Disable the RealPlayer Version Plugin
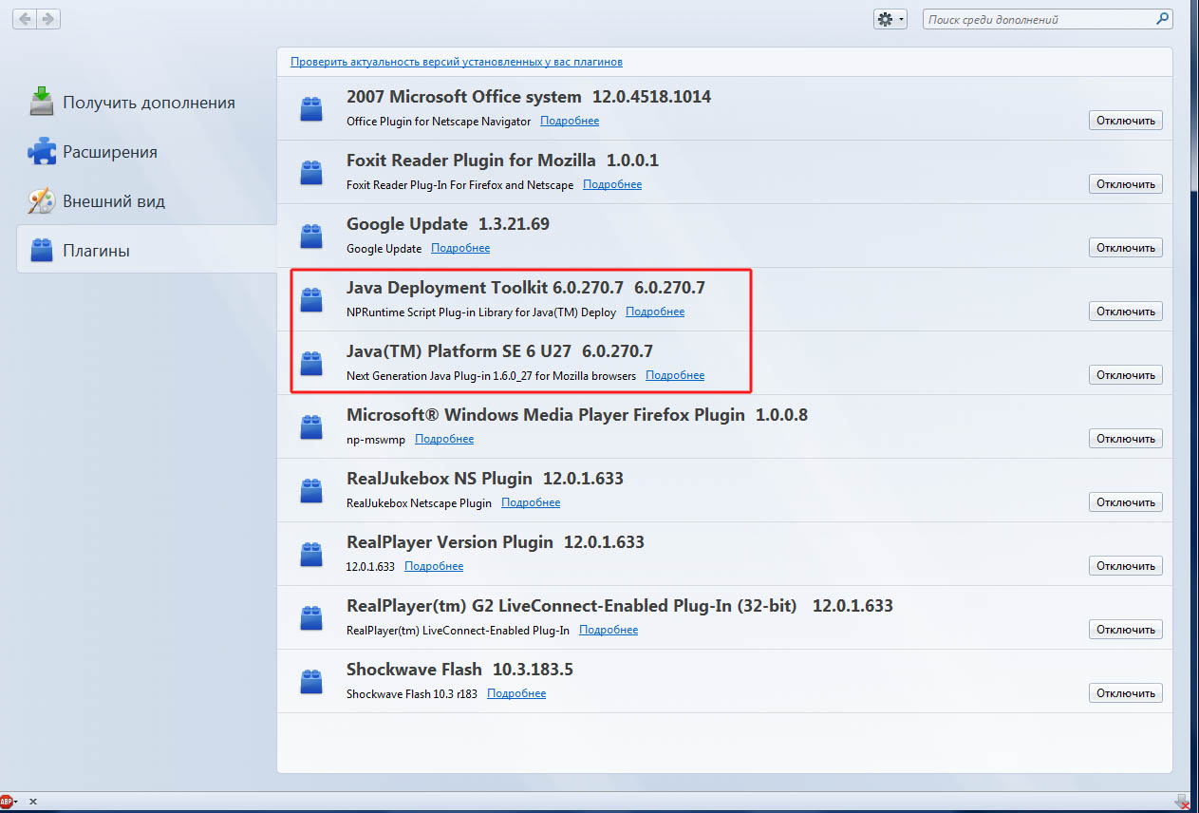Image resolution: width=1199 pixels, height=813 pixels. coord(1125,566)
